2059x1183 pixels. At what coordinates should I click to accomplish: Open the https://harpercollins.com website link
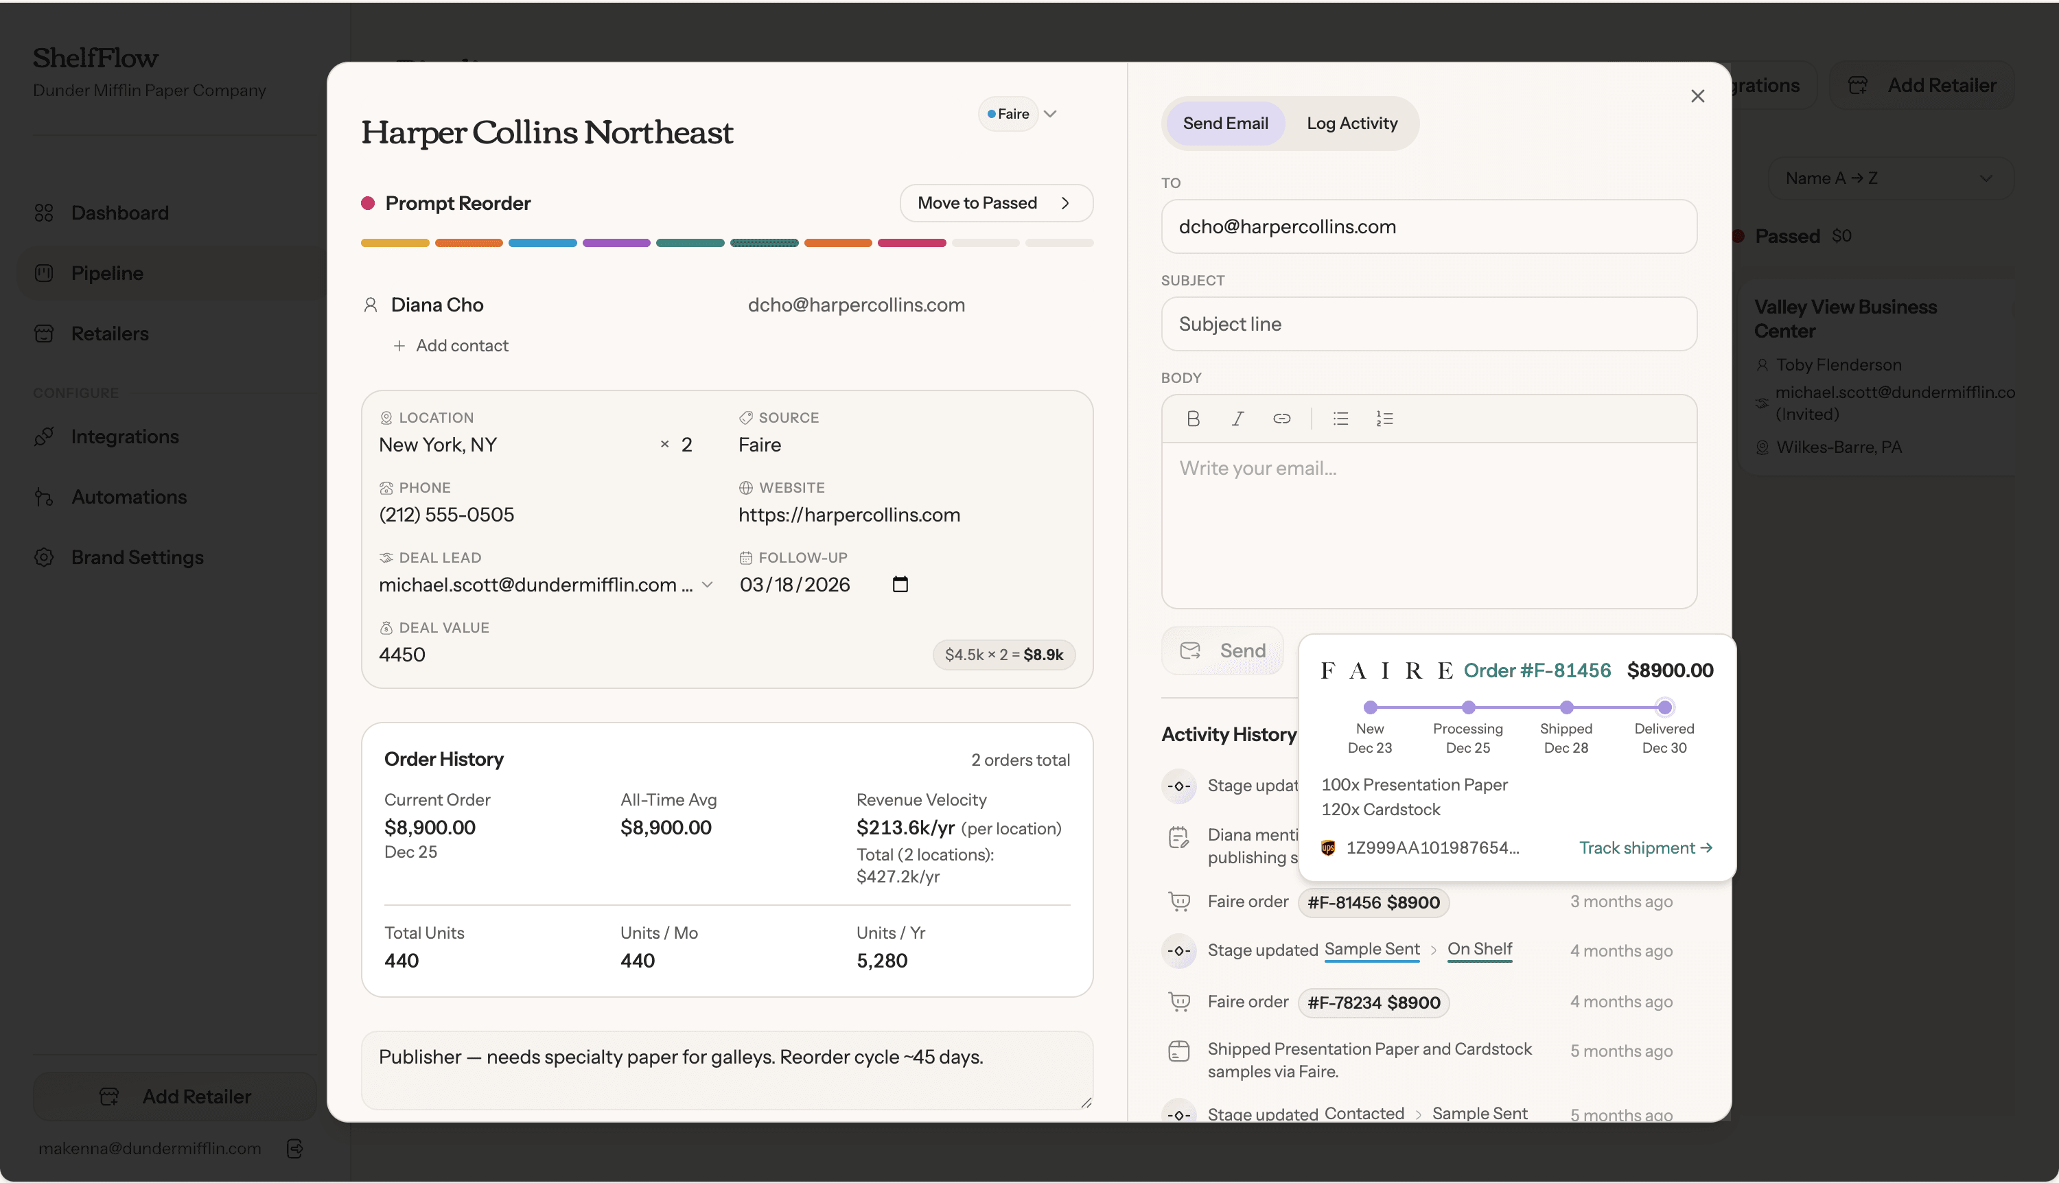tap(849, 515)
